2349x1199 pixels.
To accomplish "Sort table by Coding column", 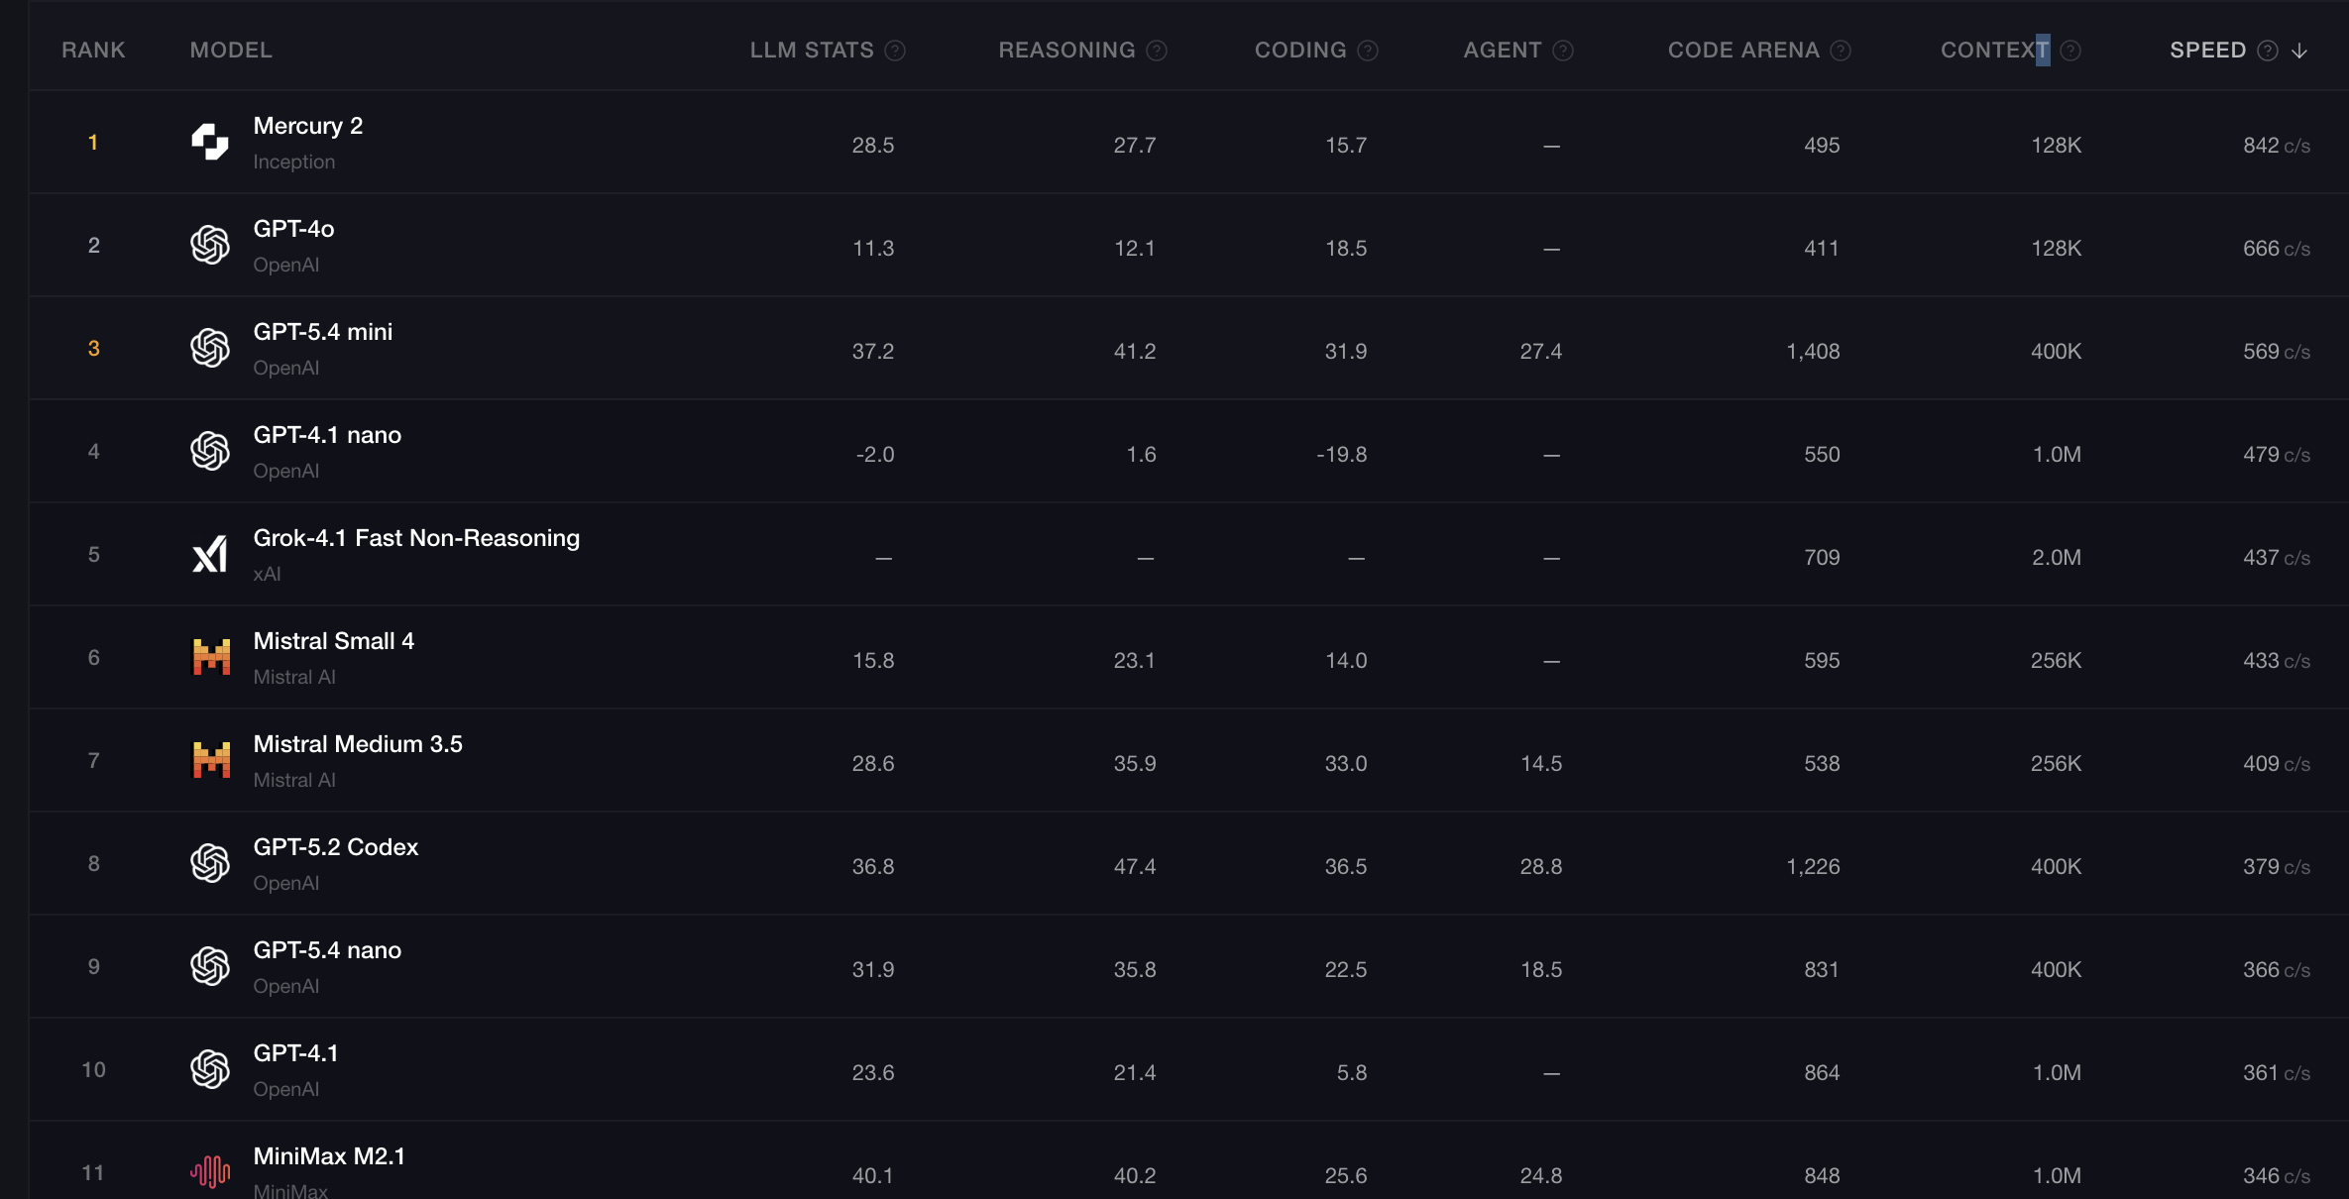I will pos(1300,51).
